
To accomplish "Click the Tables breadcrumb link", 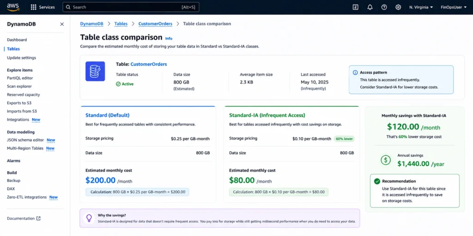I will pyautogui.click(x=121, y=24).
